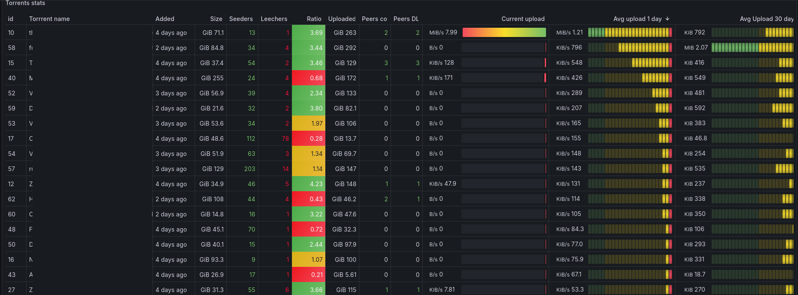This screenshot has height=295, width=798.
Task: Click the KiB/s 171 current upload value
Action: pos(441,78)
